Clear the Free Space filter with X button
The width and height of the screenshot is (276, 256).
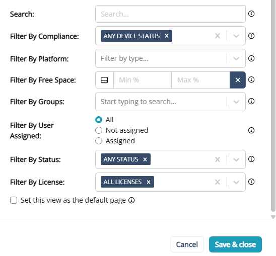238,80
